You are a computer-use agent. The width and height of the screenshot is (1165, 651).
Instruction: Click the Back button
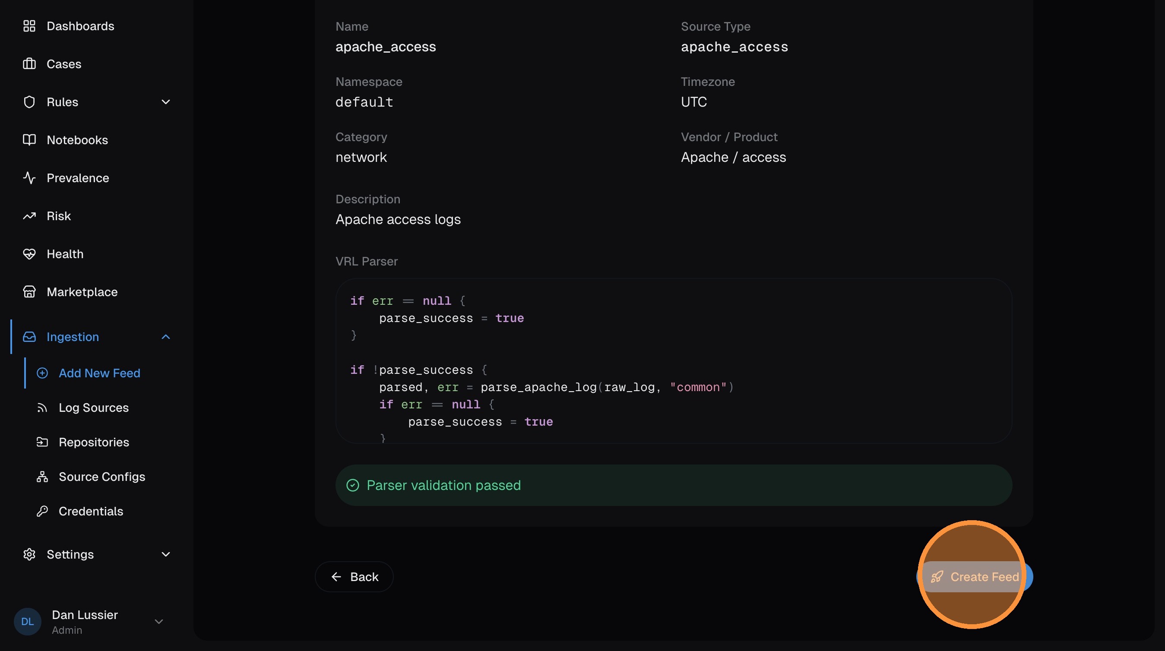click(x=354, y=576)
